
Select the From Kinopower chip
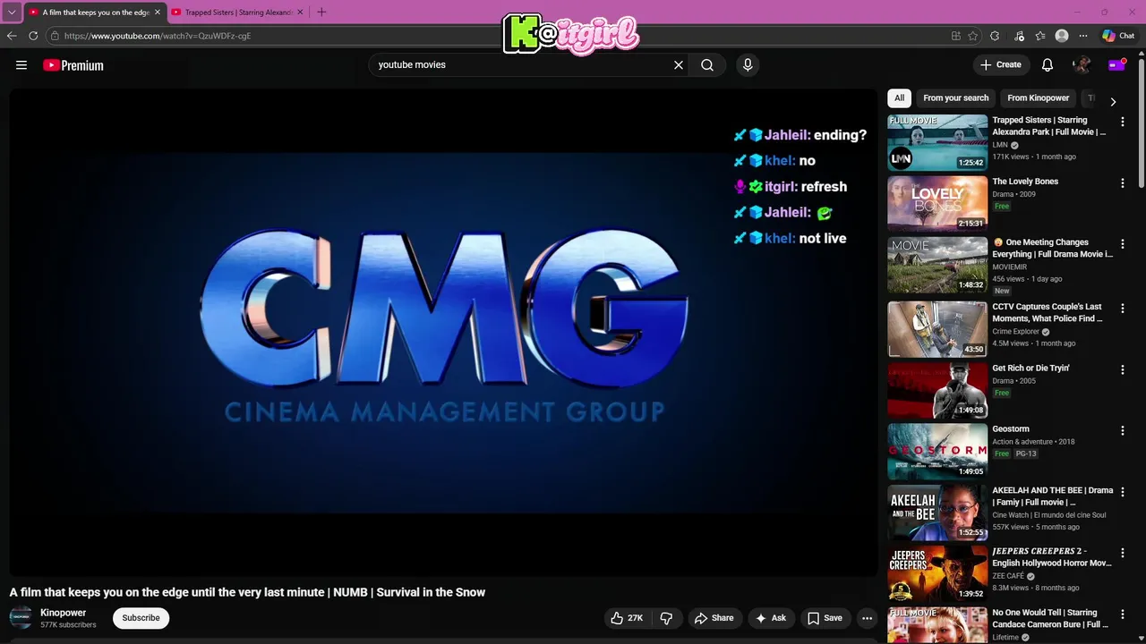(1038, 98)
